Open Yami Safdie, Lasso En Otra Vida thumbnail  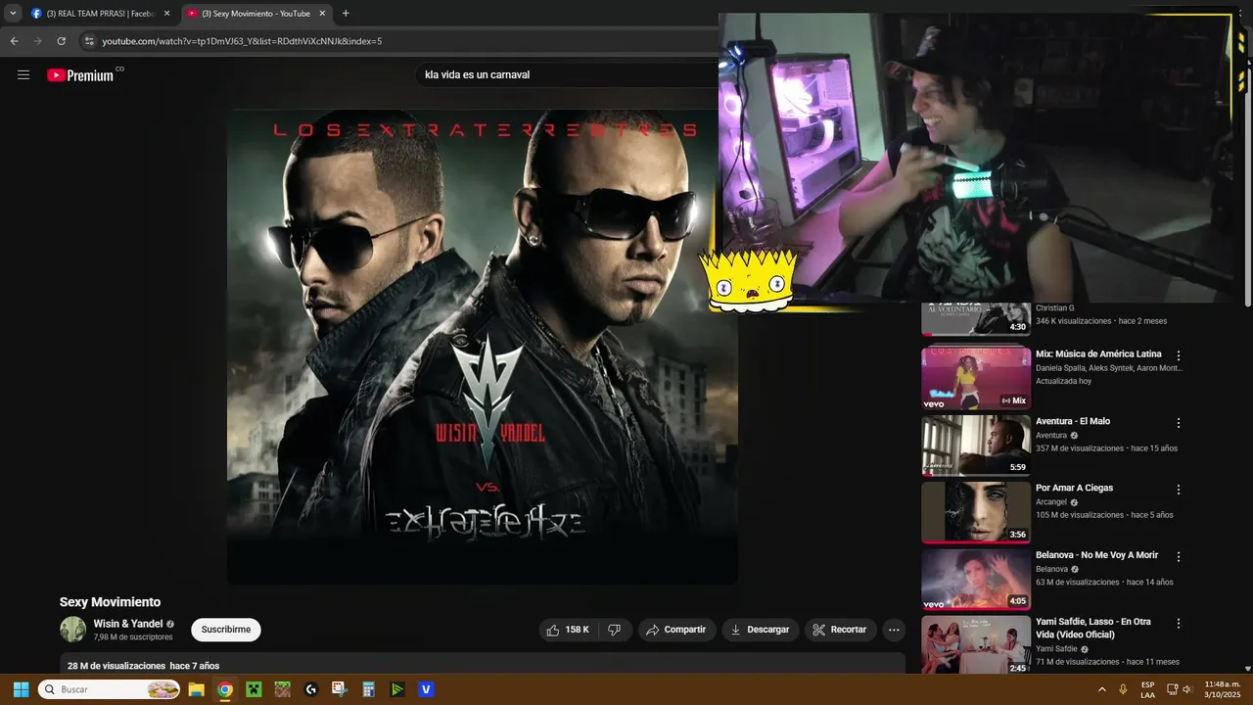pyautogui.click(x=976, y=644)
